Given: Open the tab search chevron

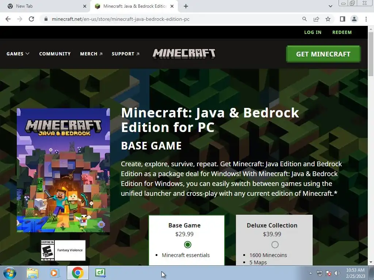Looking at the screenshot, I should tap(330, 6).
